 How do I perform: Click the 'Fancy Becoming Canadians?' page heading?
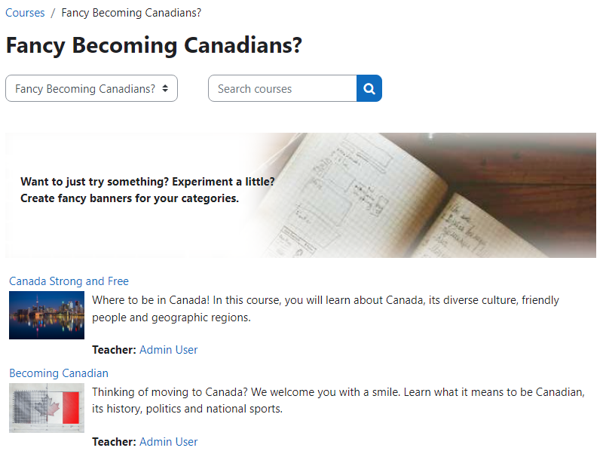click(x=154, y=45)
